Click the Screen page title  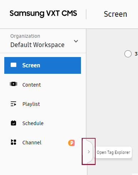tap(116, 14)
